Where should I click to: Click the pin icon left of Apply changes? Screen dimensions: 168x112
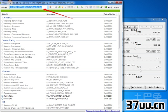(x=101, y=7)
